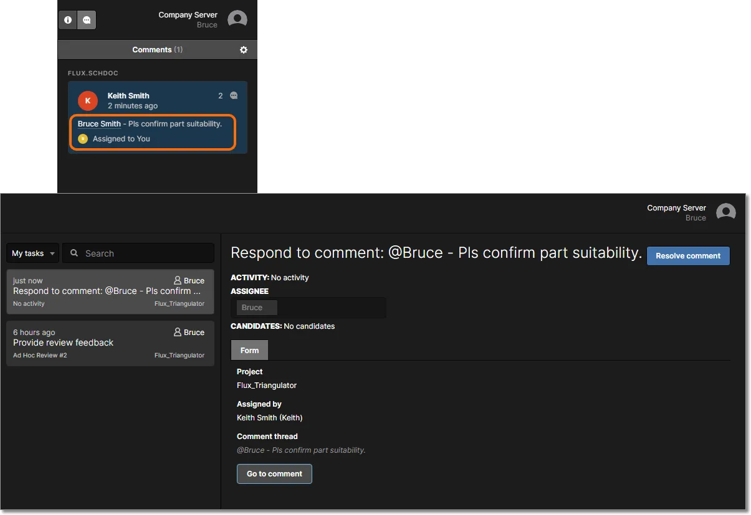The image size is (751, 515).
Task: Click the Search tasks field
Action: 138,253
